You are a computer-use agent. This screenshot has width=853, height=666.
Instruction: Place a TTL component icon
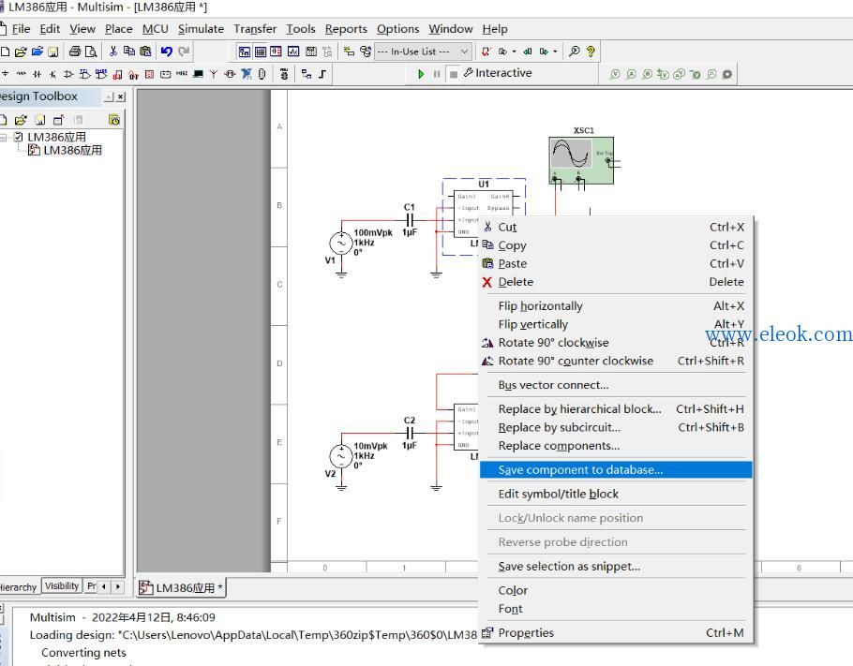coord(85,74)
